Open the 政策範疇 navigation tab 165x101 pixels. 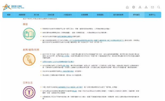click(84, 15)
